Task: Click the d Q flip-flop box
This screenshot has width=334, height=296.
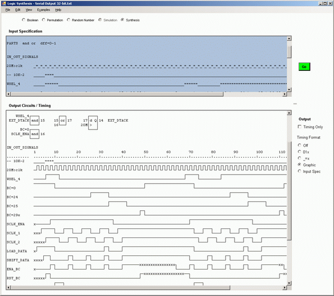Action: point(93,123)
